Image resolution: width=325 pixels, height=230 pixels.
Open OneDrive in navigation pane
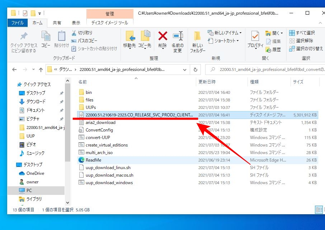pyautogui.click(x=32, y=173)
